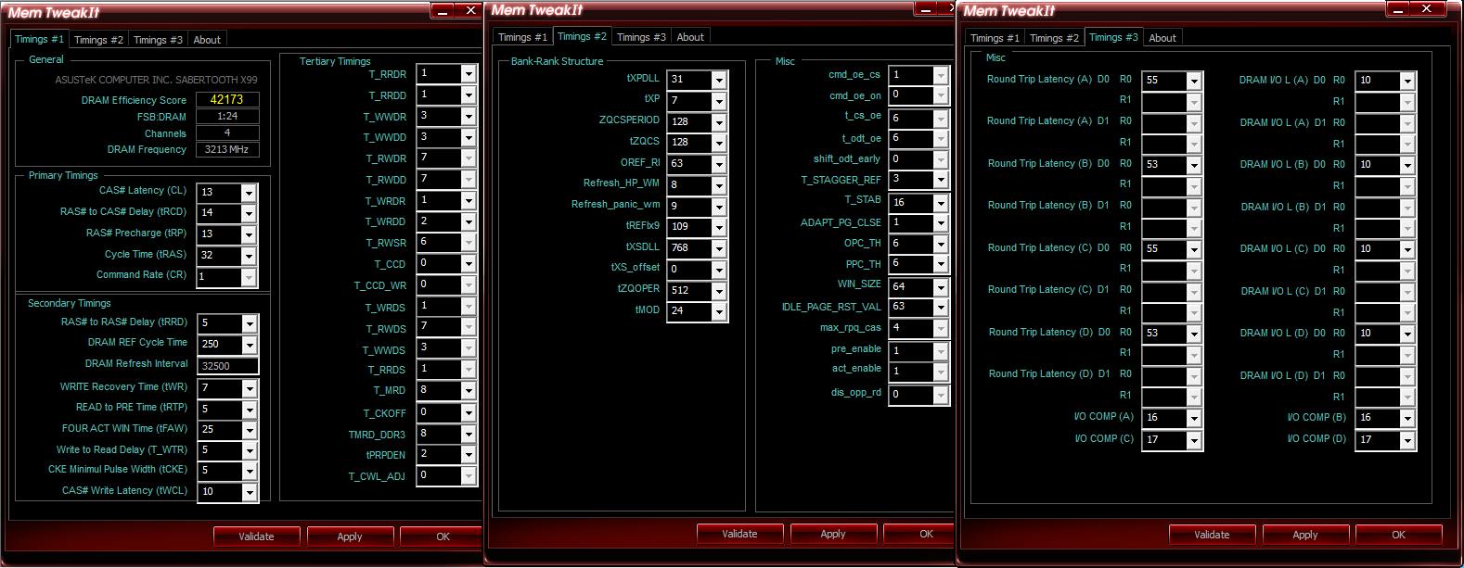
Task: Expand CAS# Latency (CL) dropdown
Action: click(x=249, y=193)
